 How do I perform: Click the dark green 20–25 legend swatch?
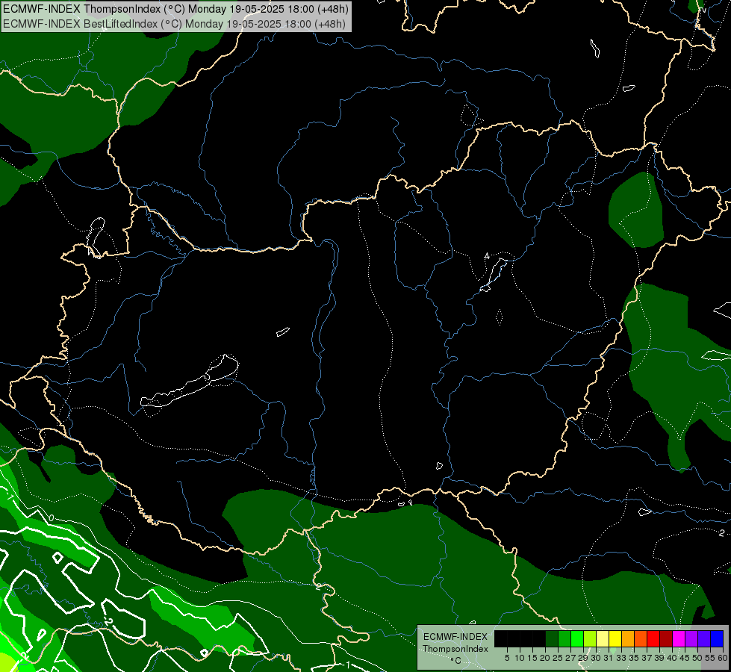coord(552,638)
